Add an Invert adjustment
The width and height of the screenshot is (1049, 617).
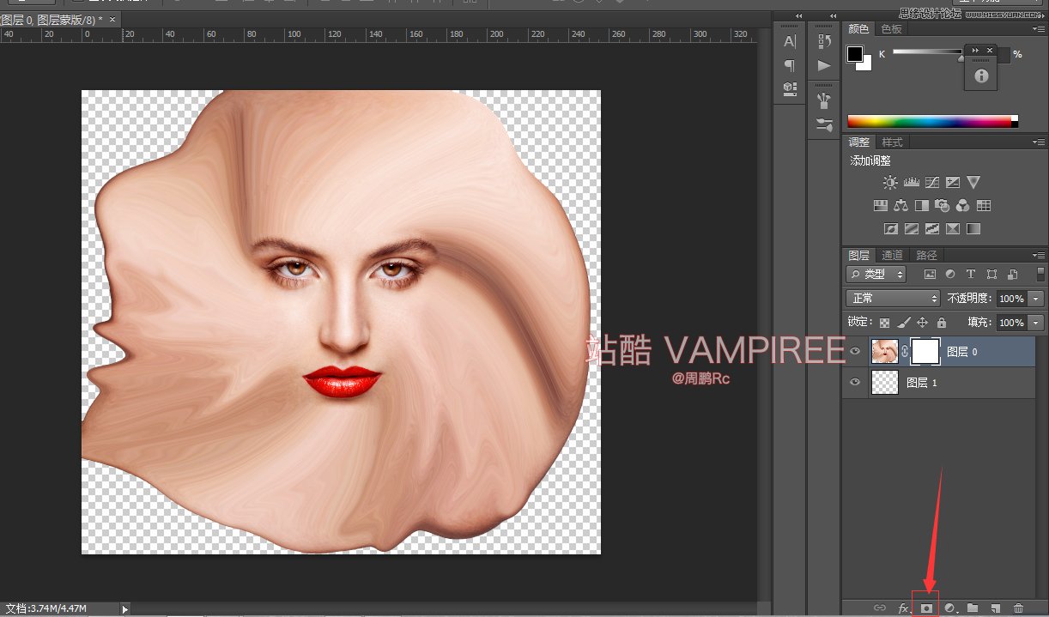click(x=890, y=229)
